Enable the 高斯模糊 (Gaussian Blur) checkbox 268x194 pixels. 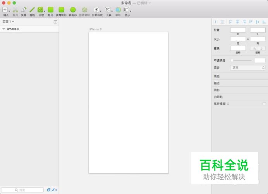point(264,104)
